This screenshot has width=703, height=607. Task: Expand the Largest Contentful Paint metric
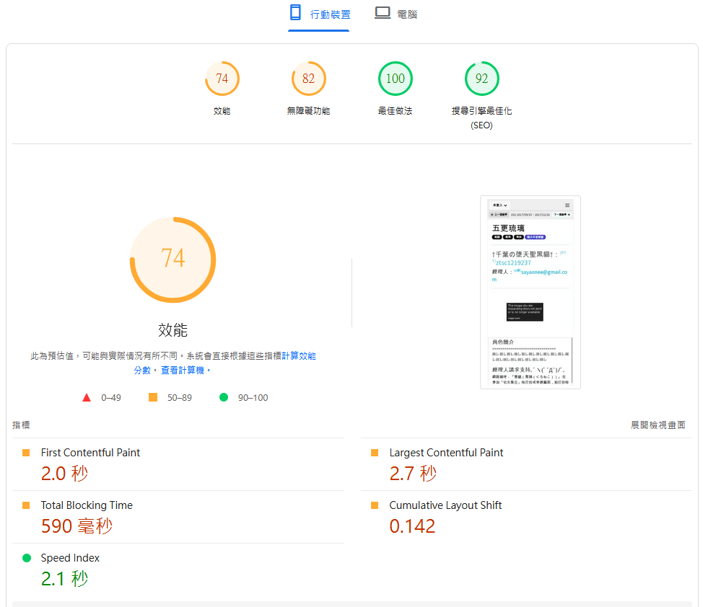pyautogui.click(x=446, y=453)
